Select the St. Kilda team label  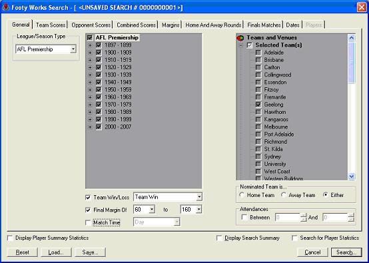[273, 149]
